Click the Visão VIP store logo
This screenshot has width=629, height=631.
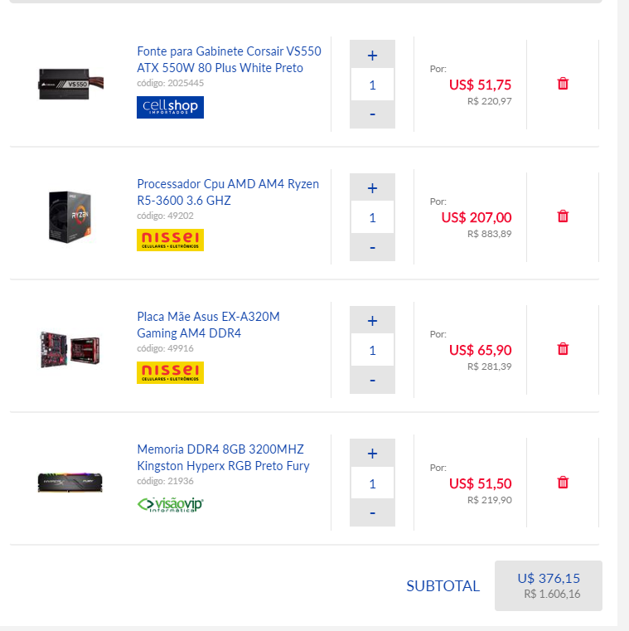click(x=170, y=504)
